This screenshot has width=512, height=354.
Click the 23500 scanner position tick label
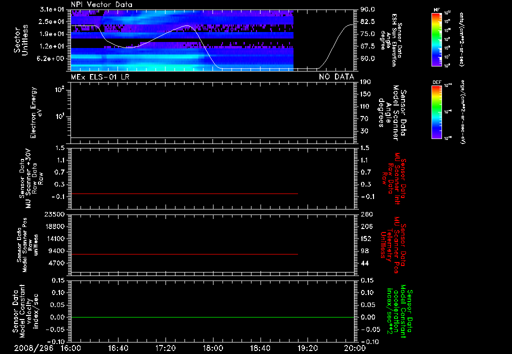click(54, 214)
